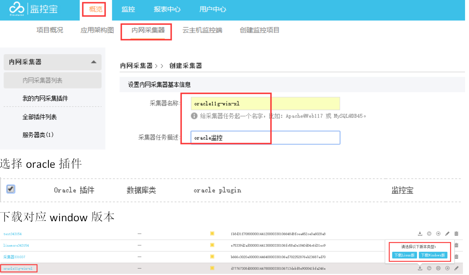Click the 数据库类 category cell
Image resolution: width=469 pixels, height=275 pixels.
(141, 190)
